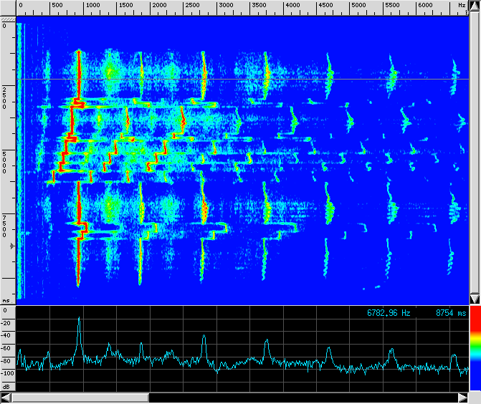481x404 pixels.
Task: Click the small arrow marker on time ruler
Action: click(11, 246)
